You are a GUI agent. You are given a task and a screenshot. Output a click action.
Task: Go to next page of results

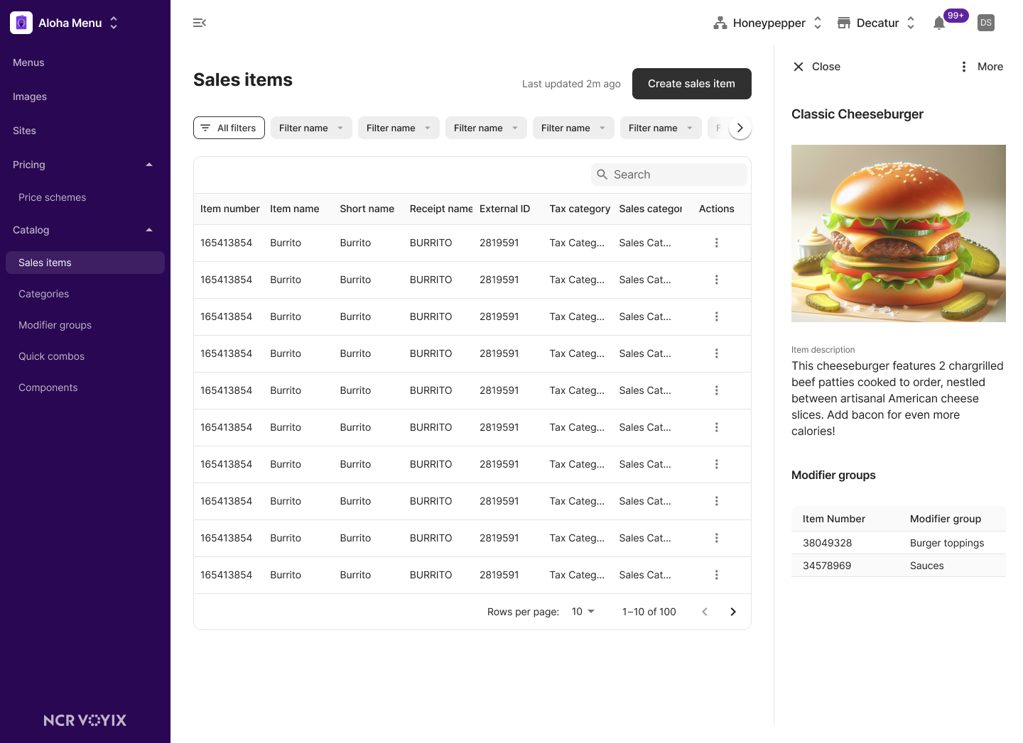(x=733, y=612)
